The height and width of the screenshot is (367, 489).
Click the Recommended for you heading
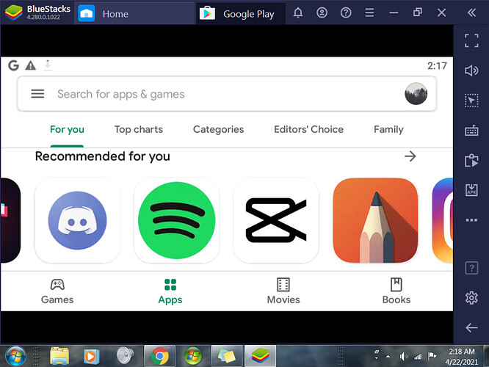pyautogui.click(x=103, y=156)
